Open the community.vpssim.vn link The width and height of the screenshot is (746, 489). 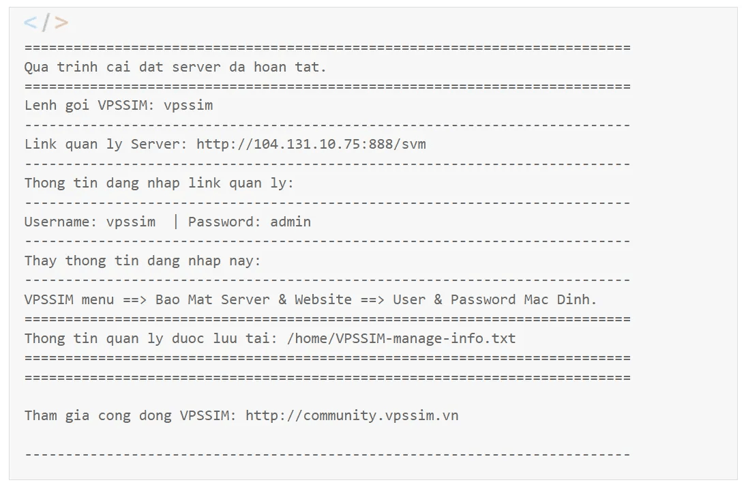pos(352,415)
